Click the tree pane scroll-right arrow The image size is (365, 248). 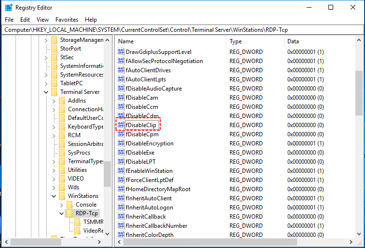(99, 242)
